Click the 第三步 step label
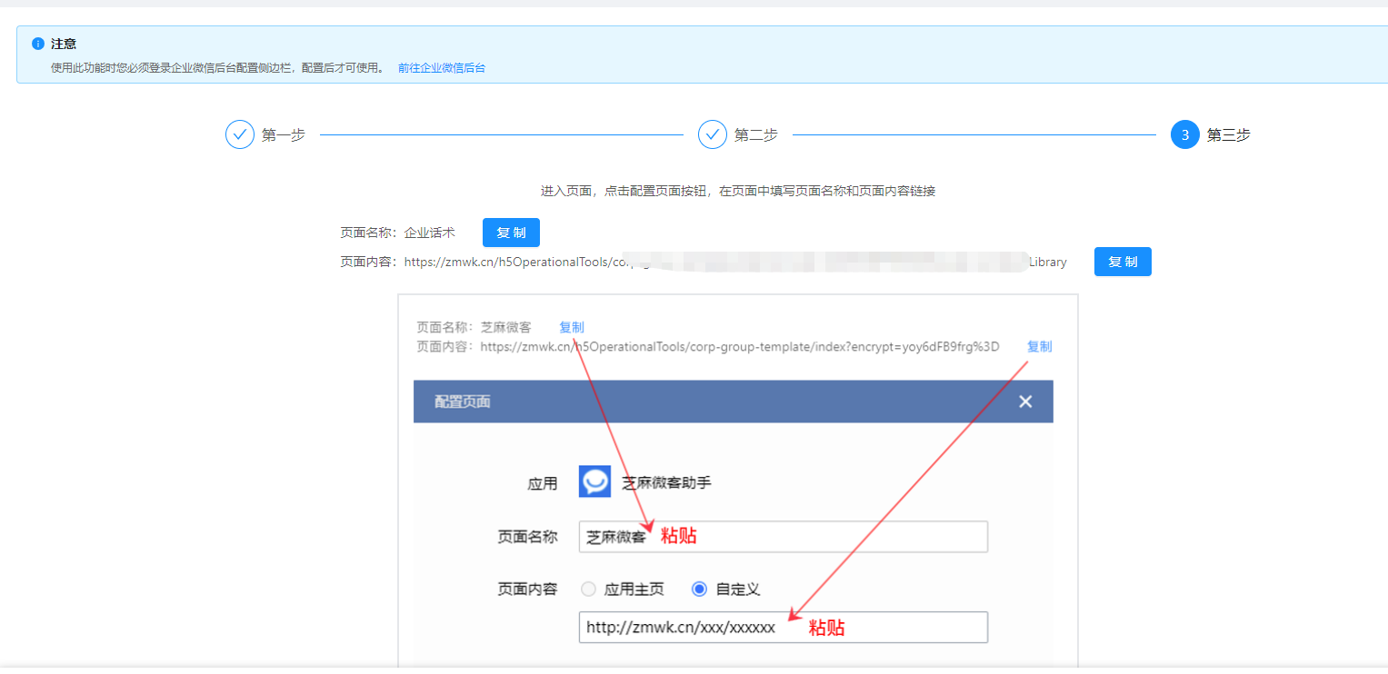The image size is (1388, 674). [1229, 135]
